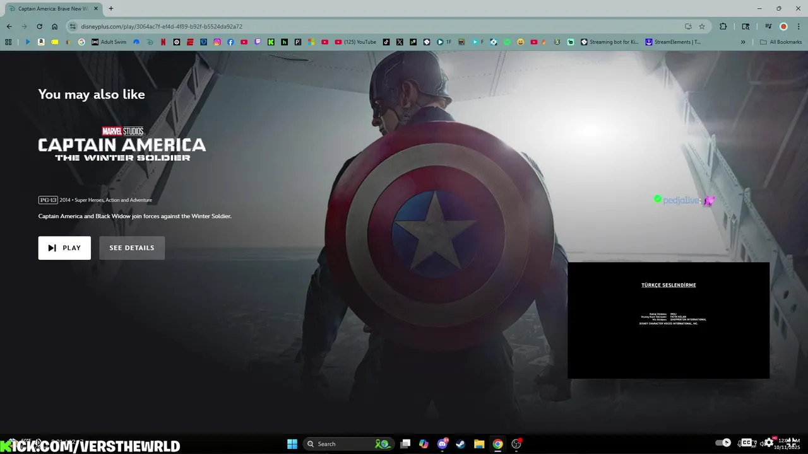Open the Extensions puzzle menu
This screenshot has width=808, height=454.
click(x=723, y=26)
